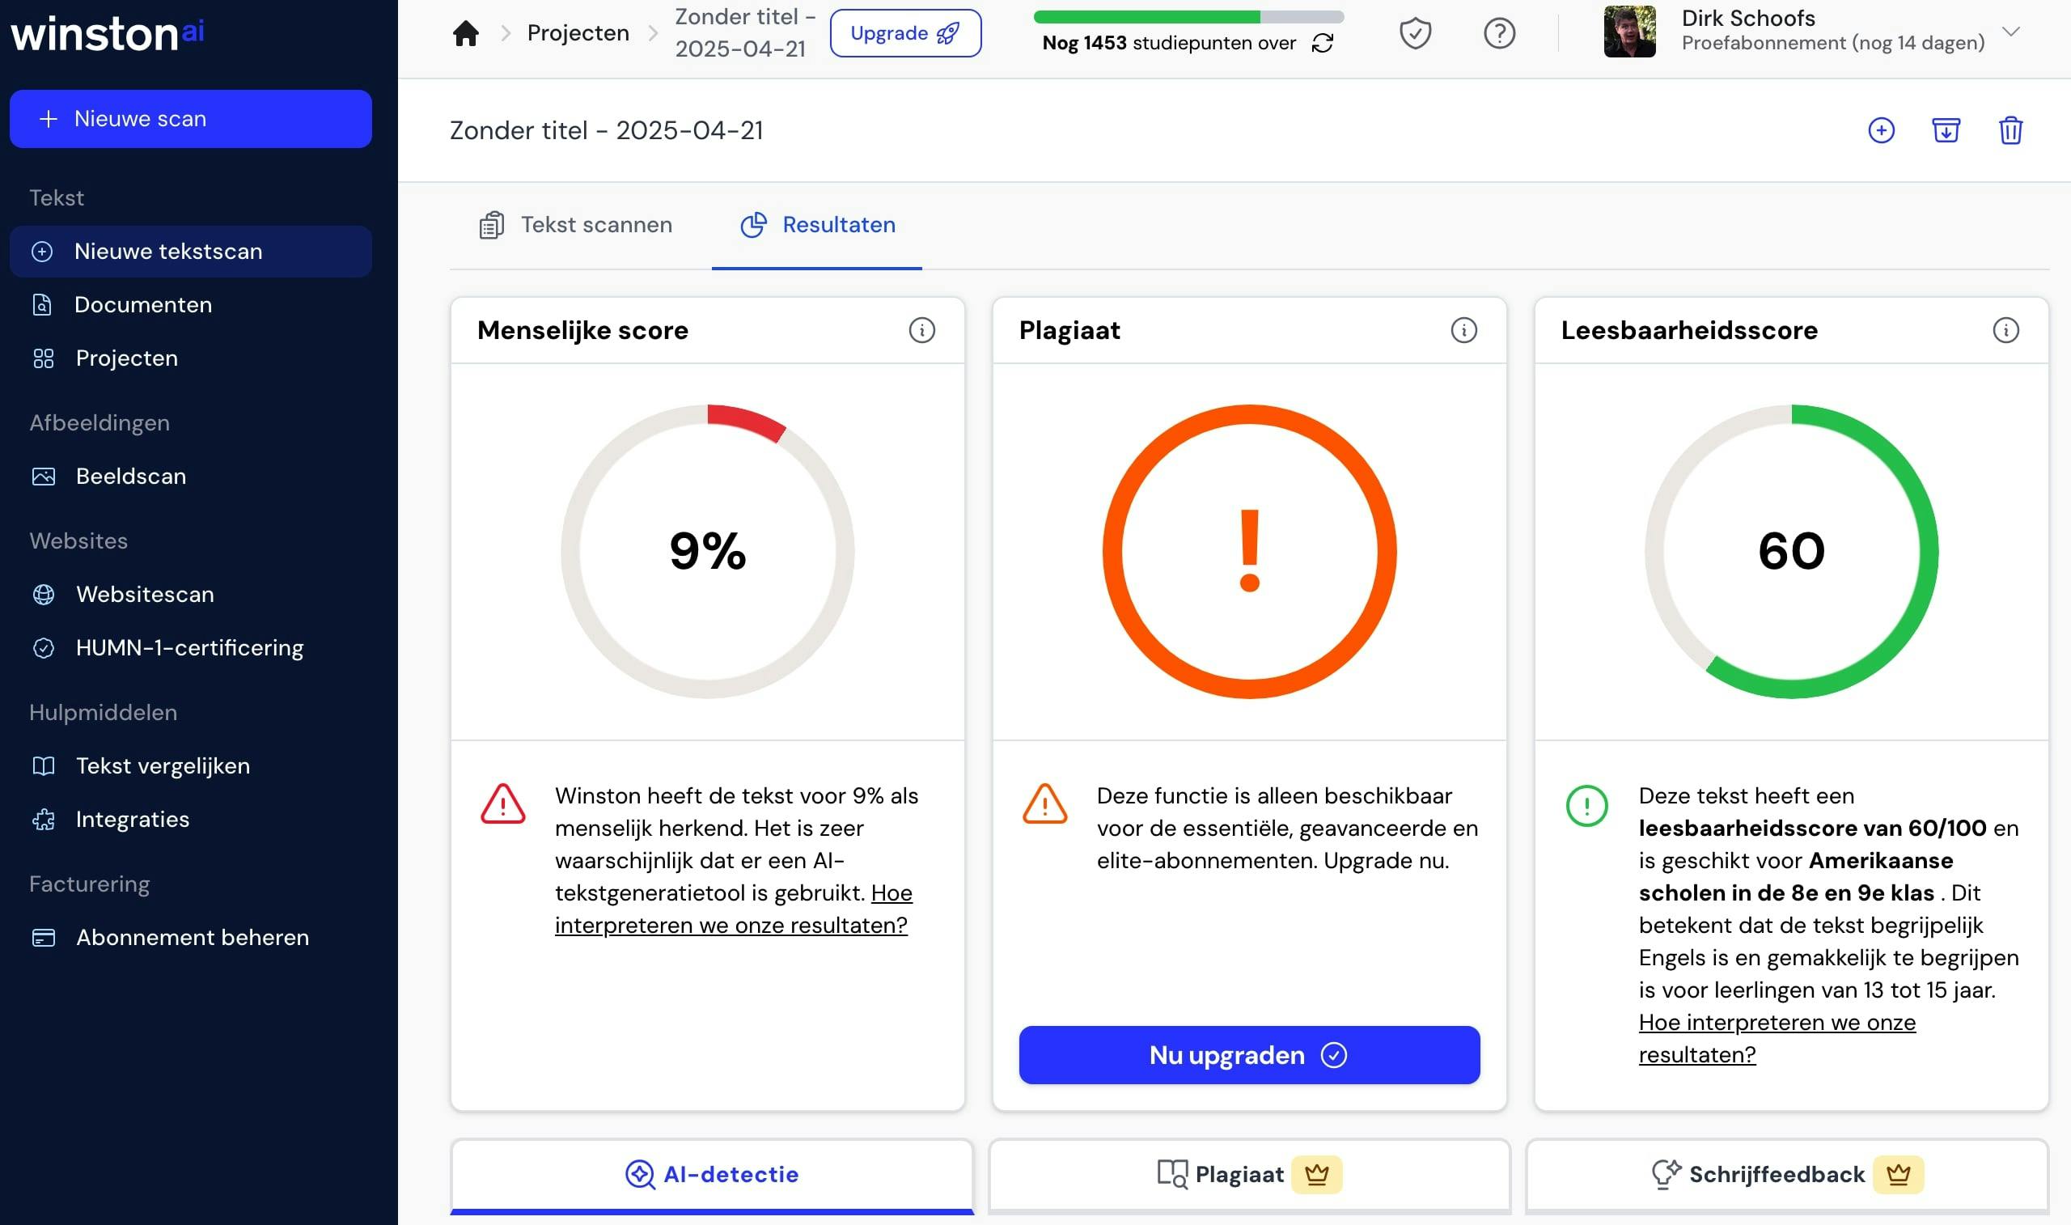Click the trash icon to delete scan

click(2010, 130)
